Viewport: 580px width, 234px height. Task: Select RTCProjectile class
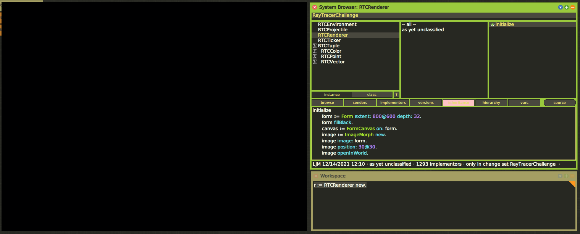coord(355,30)
